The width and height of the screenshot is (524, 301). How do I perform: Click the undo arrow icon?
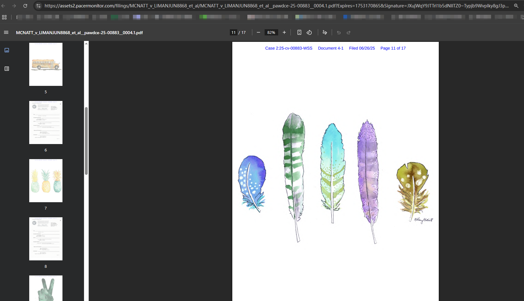339,33
